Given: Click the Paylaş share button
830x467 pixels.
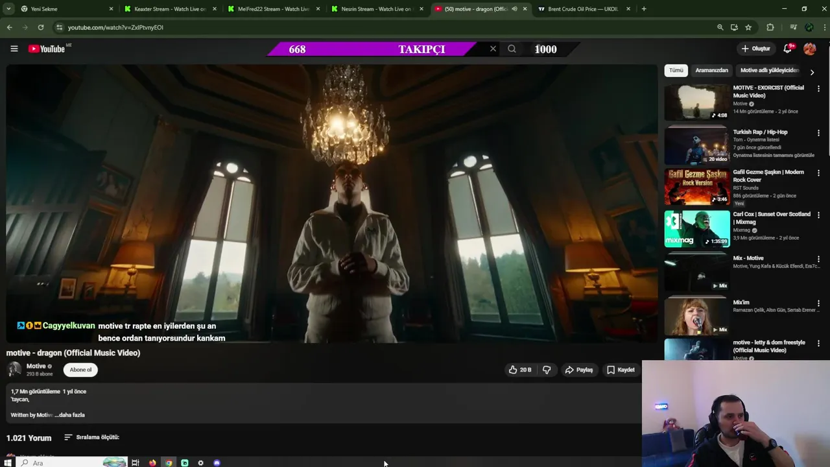Looking at the screenshot, I should click(578, 370).
